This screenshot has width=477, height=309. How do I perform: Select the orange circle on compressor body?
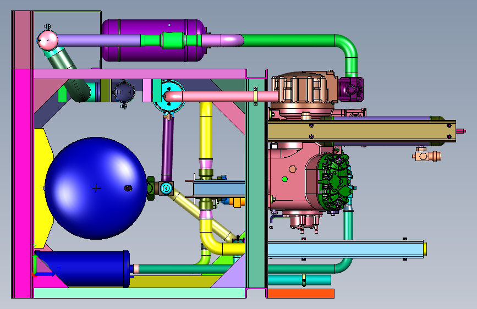tap(292, 169)
